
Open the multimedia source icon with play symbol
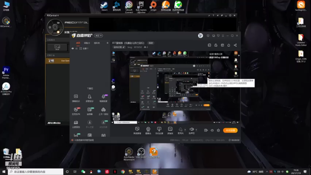(x=170, y=131)
